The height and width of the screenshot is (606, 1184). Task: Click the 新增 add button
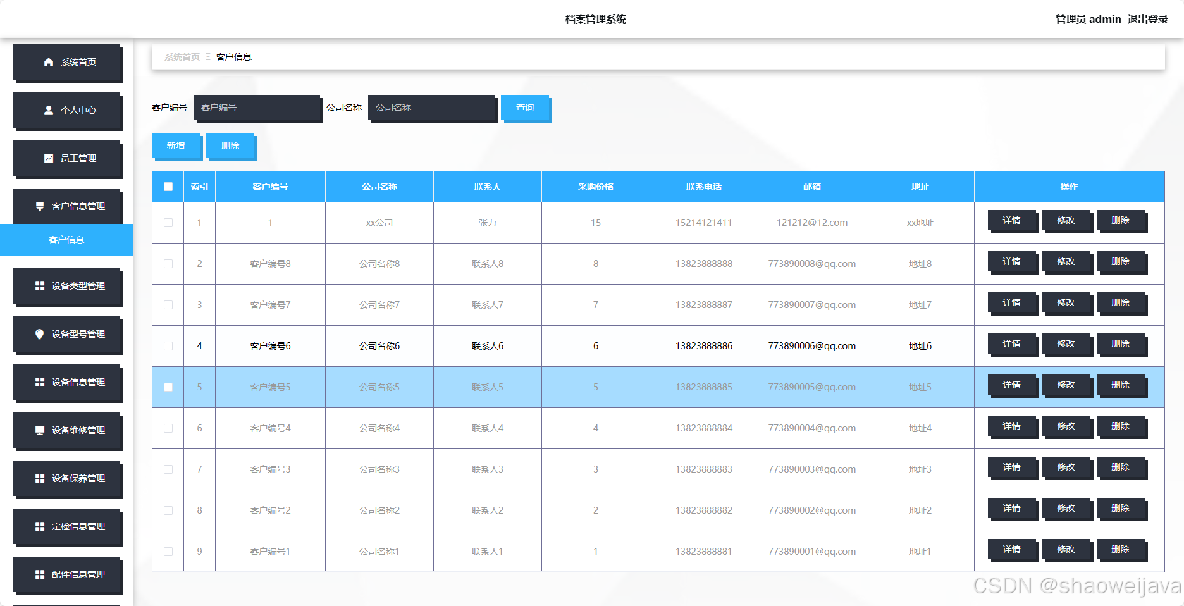(176, 147)
